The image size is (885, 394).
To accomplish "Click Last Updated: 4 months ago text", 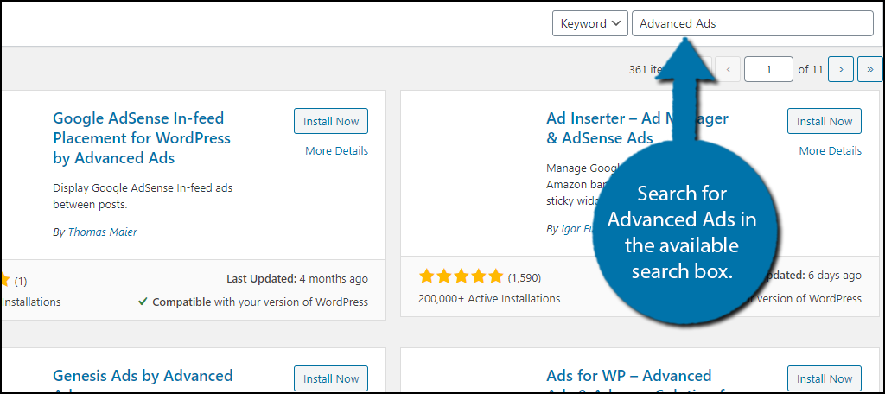I will pos(297,278).
